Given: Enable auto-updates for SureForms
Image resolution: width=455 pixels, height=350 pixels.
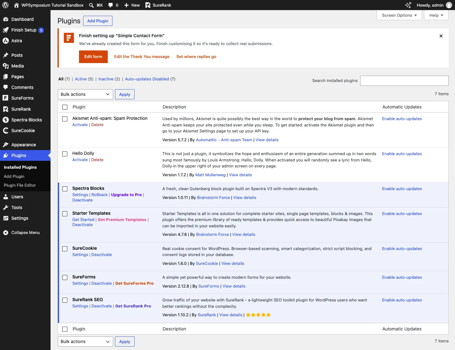Looking at the screenshot, I should (402, 277).
